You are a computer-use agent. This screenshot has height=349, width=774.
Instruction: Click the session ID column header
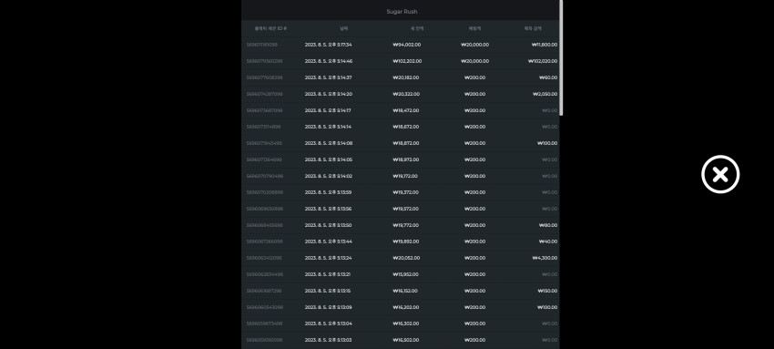(x=270, y=28)
